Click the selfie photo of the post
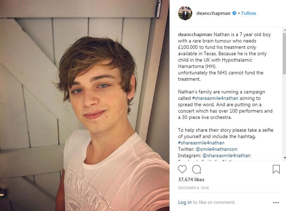This screenshot has width=286, height=211. (x=85, y=105)
